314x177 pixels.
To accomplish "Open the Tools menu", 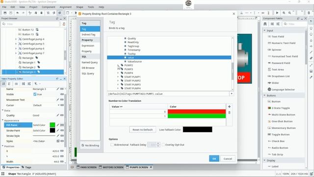I will coord(91,7).
